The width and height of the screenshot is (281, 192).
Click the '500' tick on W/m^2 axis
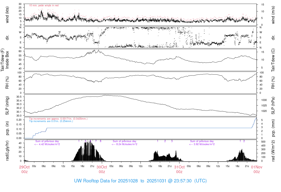click(263, 142)
